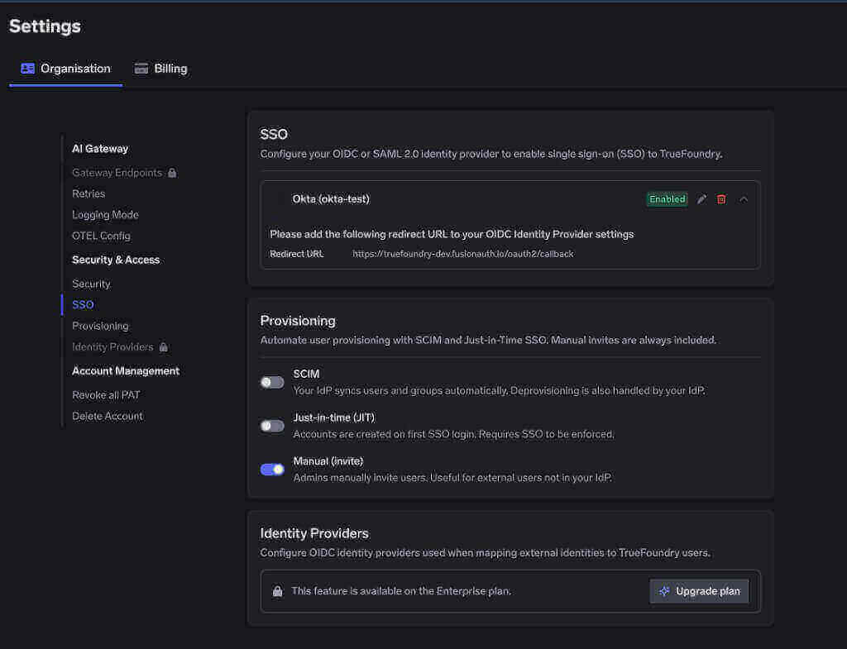Click the Account Management section heading
The width and height of the screenshot is (847, 649).
[x=126, y=371]
